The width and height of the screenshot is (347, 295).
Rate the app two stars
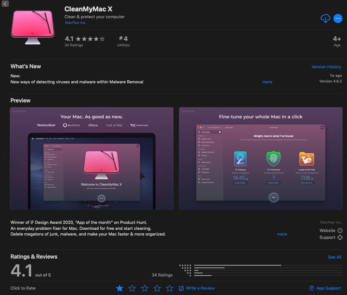[132, 288]
